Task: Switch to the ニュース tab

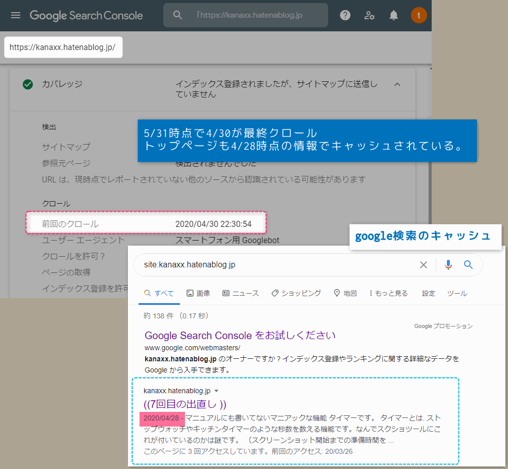Action: (241, 293)
